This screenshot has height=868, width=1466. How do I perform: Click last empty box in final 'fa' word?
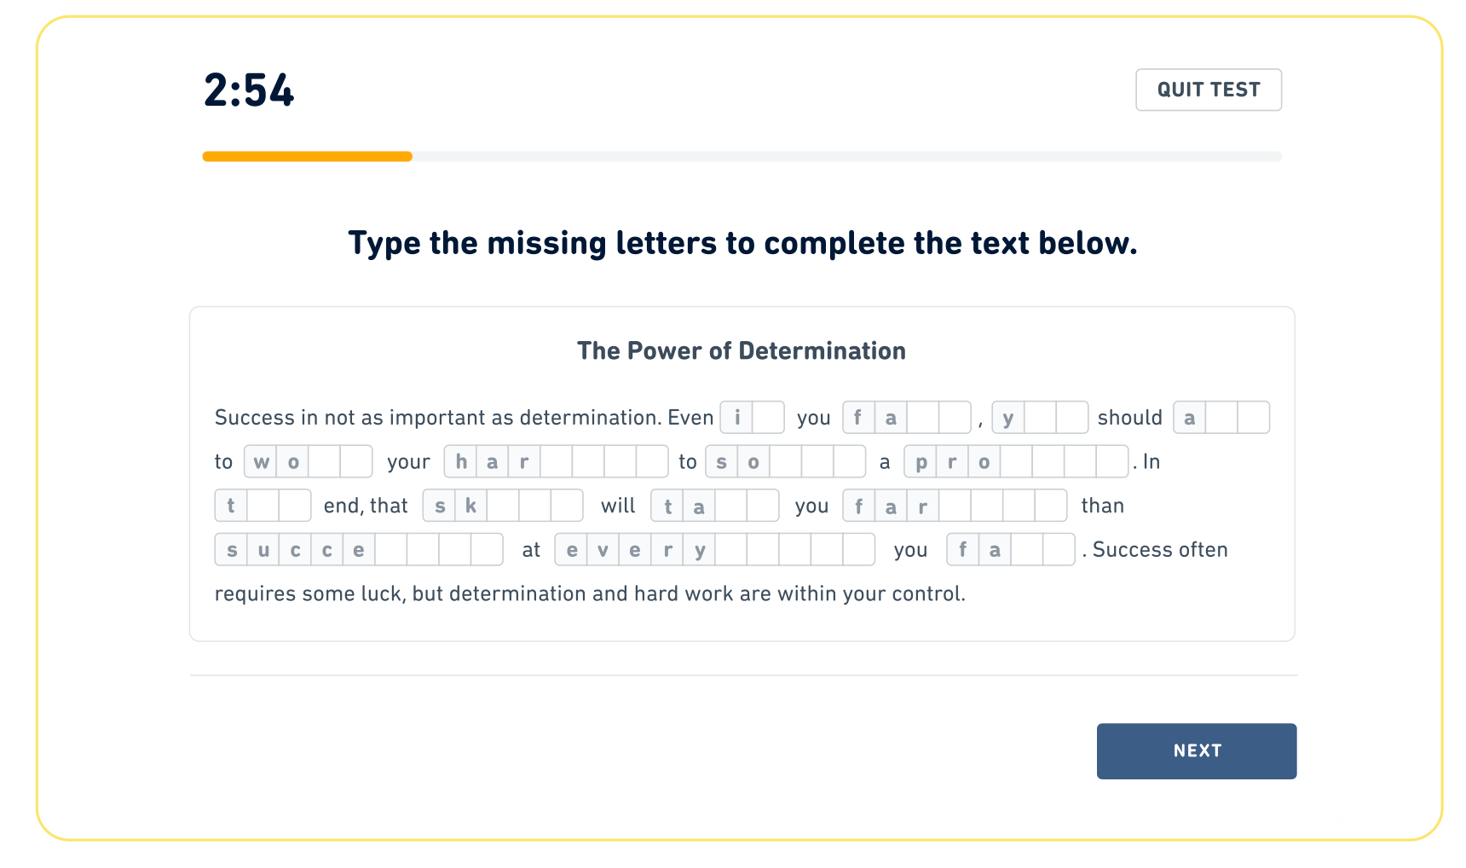point(1058,550)
